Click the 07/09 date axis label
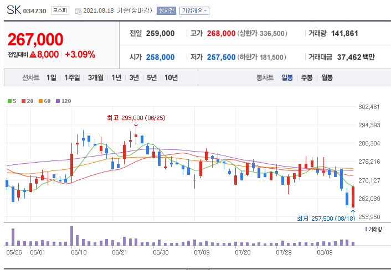 [202, 252]
